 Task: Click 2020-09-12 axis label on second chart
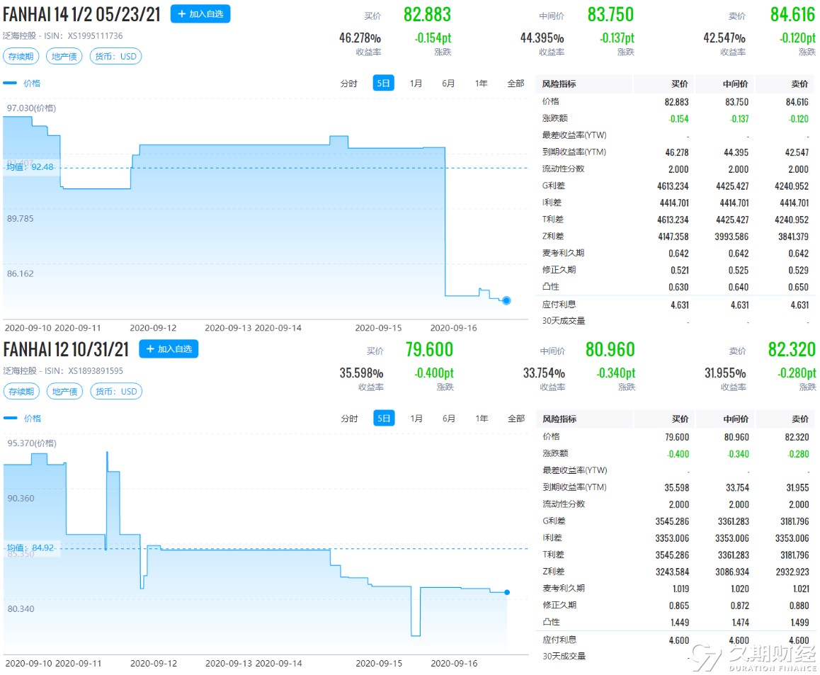154,664
